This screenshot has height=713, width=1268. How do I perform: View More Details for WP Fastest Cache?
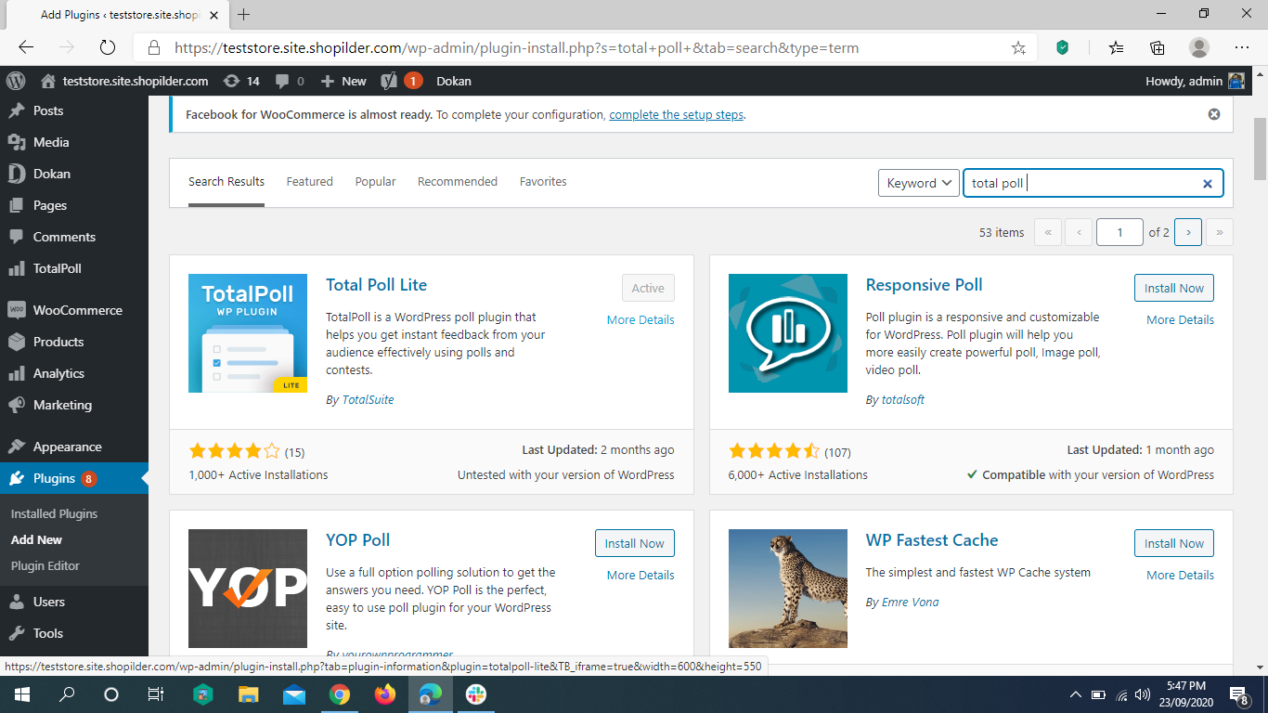click(x=1180, y=575)
